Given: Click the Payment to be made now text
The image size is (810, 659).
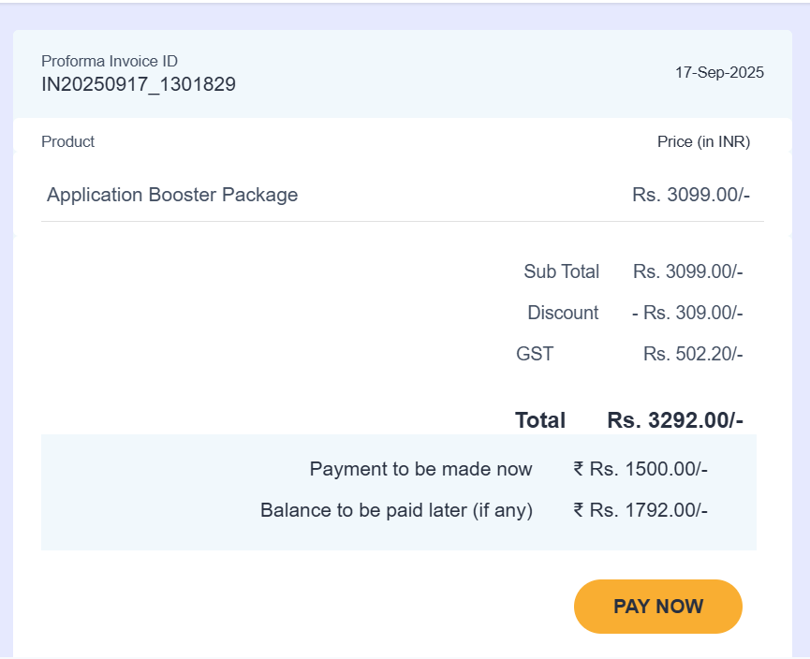Looking at the screenshot, I should (420, 469).
